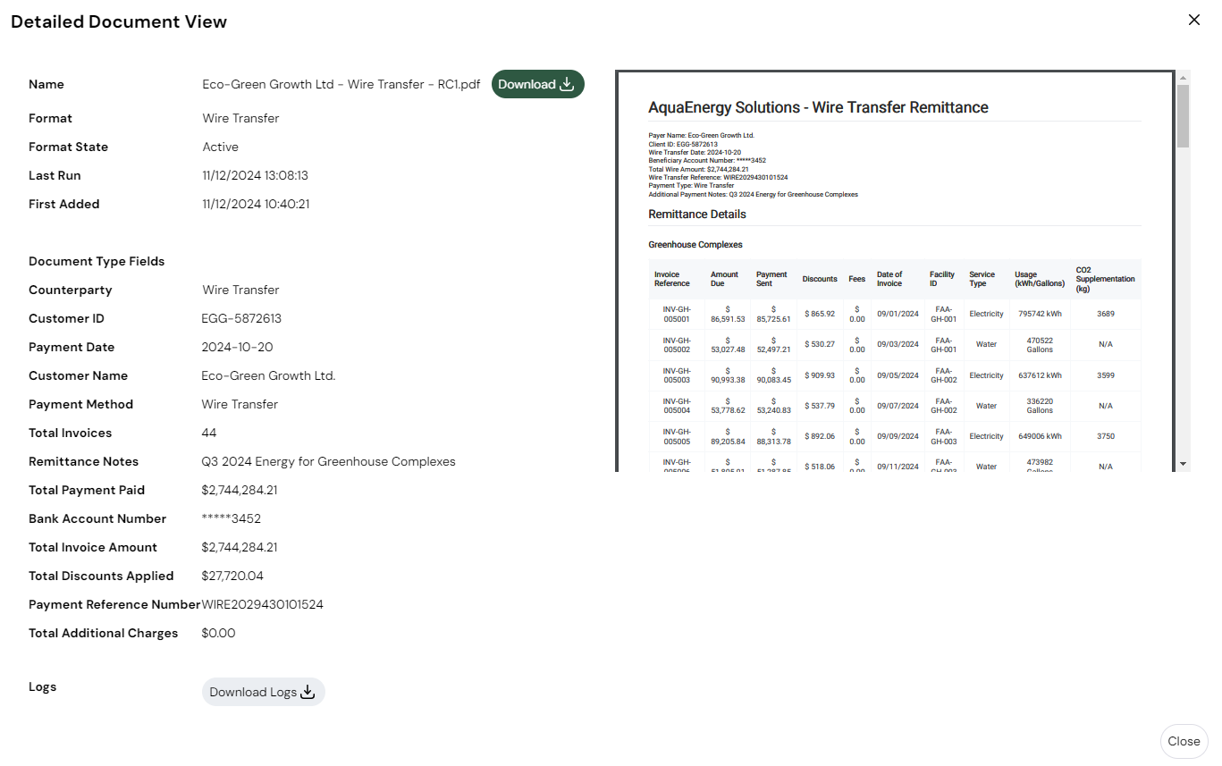The height and width of the screenshot is (766, 1222).
Task: Click invoice INV-GH-005003 in preview table
Action: click(677, 375)
